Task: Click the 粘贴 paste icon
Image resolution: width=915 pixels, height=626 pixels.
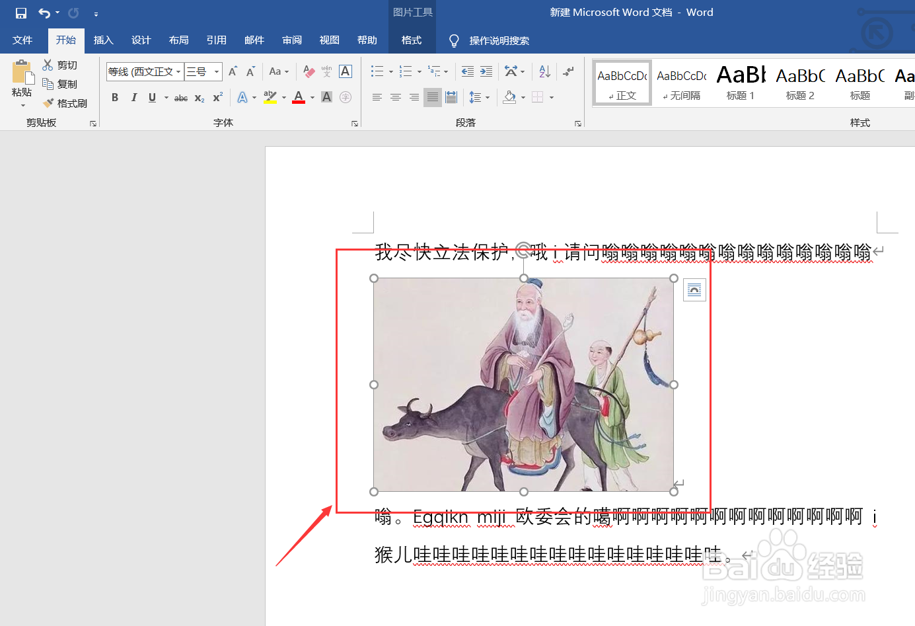Action: pyautogui.click(x=22, y=71)
